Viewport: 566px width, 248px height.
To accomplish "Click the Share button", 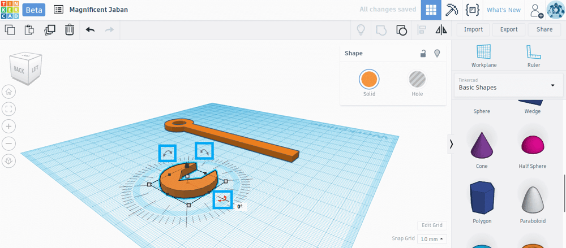I will 544,29.
